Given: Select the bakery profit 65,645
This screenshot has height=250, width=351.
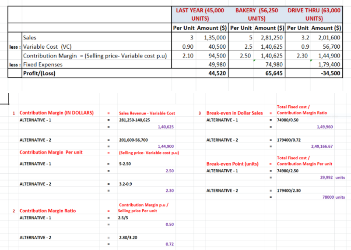Looking at the screenshot, I should pos(274,73).
